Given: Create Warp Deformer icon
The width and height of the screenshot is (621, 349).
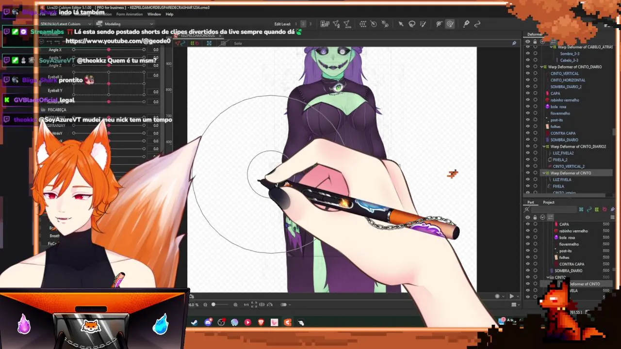Looking at the screenshot, I should coord(363,24).
